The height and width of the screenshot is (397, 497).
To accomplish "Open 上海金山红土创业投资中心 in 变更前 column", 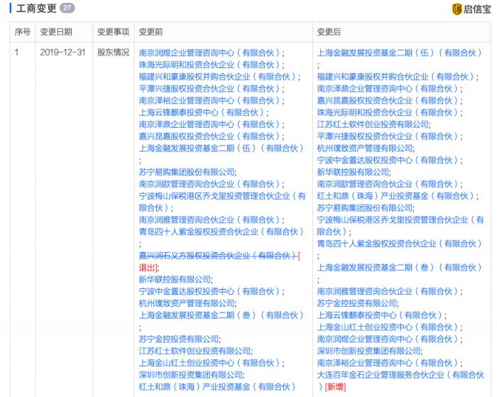I will click(210, 363).
